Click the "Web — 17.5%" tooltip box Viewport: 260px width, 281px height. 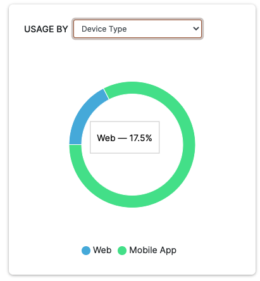tap(125, 137)
